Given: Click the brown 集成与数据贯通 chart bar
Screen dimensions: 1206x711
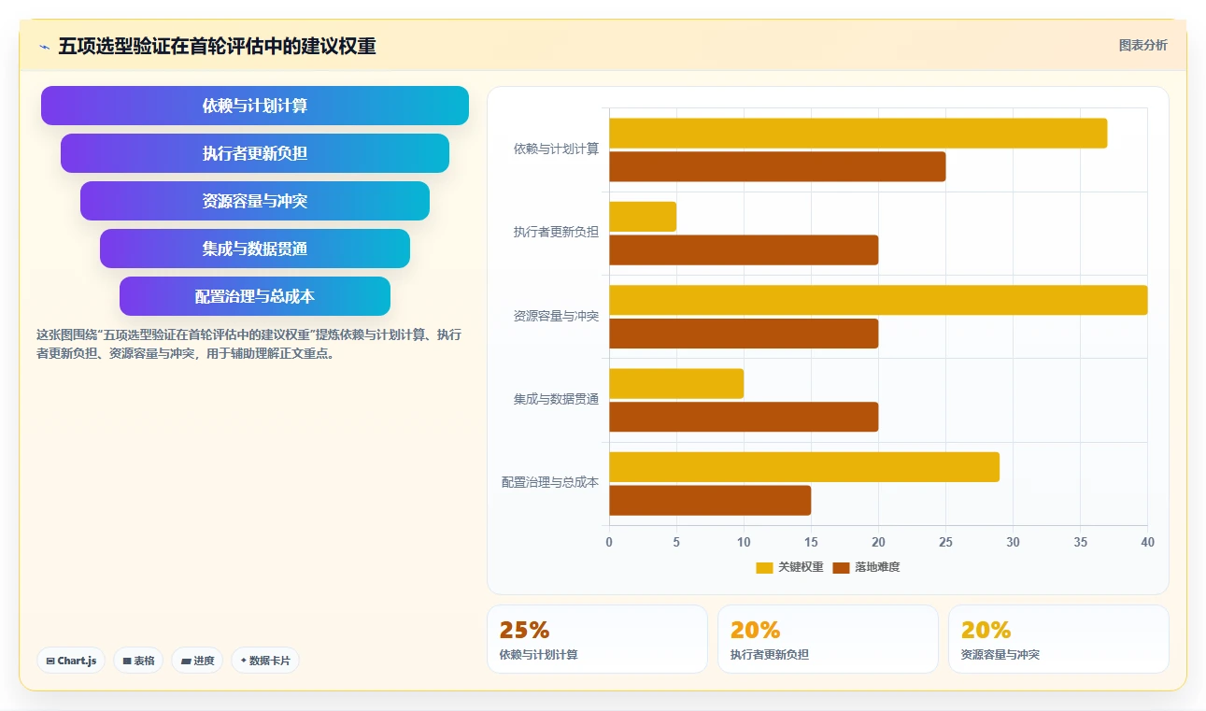Looking at the screenshot, I should (744, 417).
